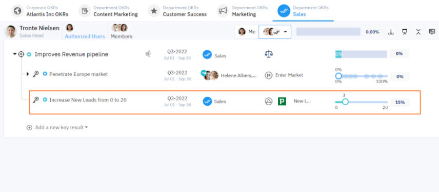This screenshot has width=439, height=192.
Task: Switch to Customer Success department tab
Action: click(177, 11)
